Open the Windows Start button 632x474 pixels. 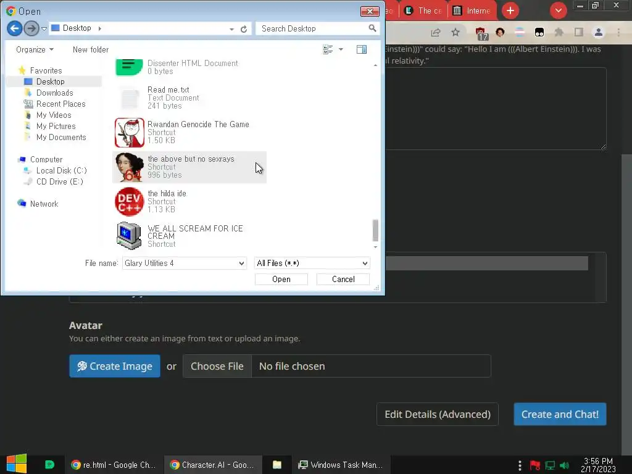(17, 464)
